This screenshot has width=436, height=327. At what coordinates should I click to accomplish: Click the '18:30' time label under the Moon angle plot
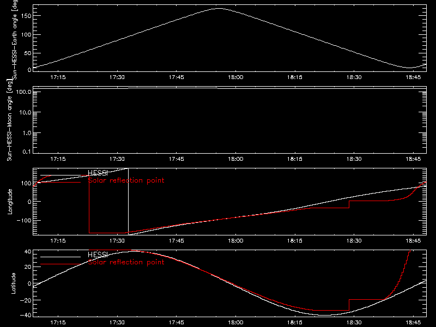pyautogui.click(x=354, y=159)
